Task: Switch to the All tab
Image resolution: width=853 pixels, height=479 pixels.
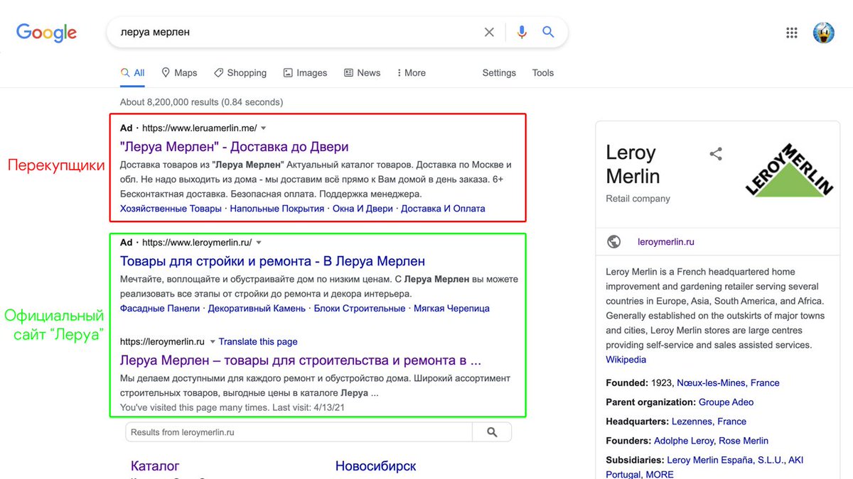Action: [133, 72]
